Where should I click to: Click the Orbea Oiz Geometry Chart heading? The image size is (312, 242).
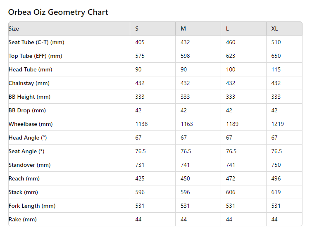(58, 12)
